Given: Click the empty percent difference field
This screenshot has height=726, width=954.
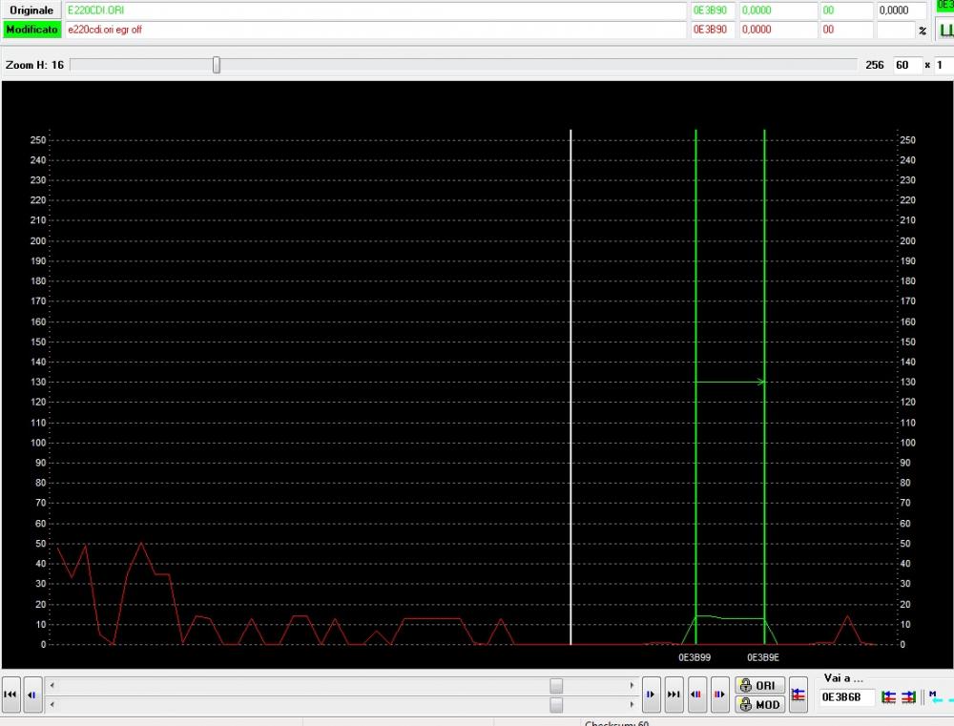Looking at the screenshot, I should (x=896, y=30).
